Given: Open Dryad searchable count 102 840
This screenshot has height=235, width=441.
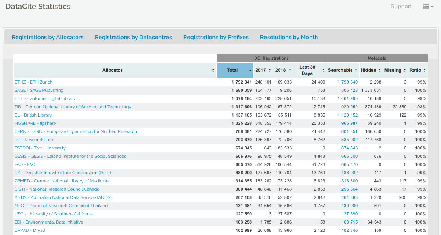Looking at the screenshot, I should pyautogui.click(x=350, y=230).
